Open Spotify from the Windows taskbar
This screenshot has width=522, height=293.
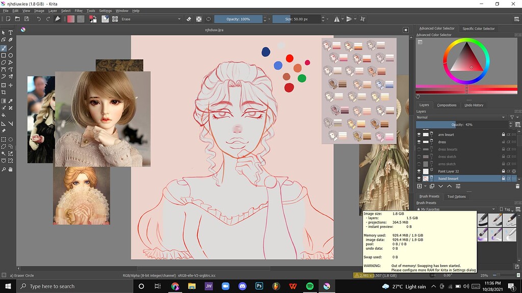pyautogui.click(x=310, y=286)
